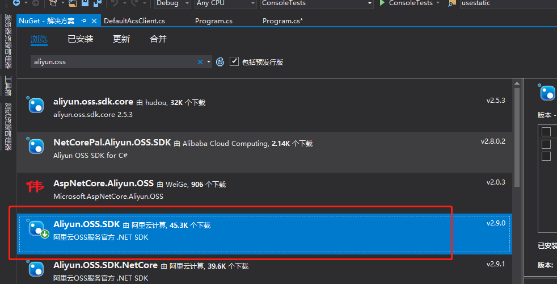Select the 更新 updates tab
This screenshot has height=284, width=557.
(x=121, y=39)
